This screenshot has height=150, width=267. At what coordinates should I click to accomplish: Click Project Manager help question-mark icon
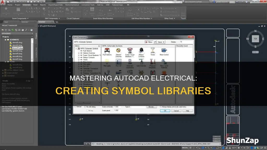point(32,30)
